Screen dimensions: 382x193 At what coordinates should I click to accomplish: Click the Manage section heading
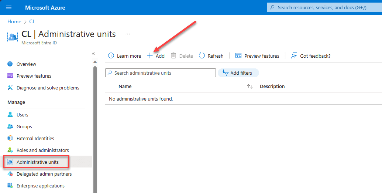click(16, 102)
